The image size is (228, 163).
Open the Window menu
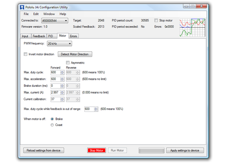click(49, 14)
